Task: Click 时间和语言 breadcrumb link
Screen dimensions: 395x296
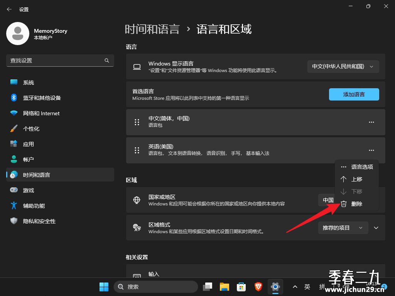Action: [152, 29]
